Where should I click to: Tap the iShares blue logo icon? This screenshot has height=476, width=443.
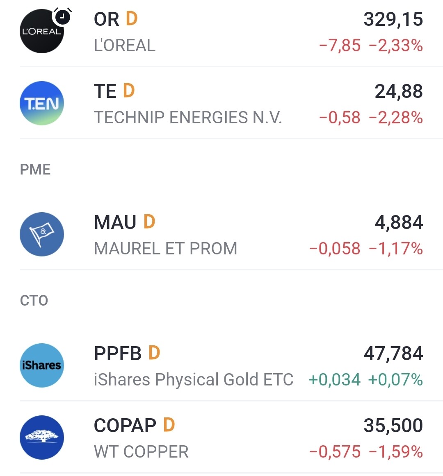(x=42, y=365)
